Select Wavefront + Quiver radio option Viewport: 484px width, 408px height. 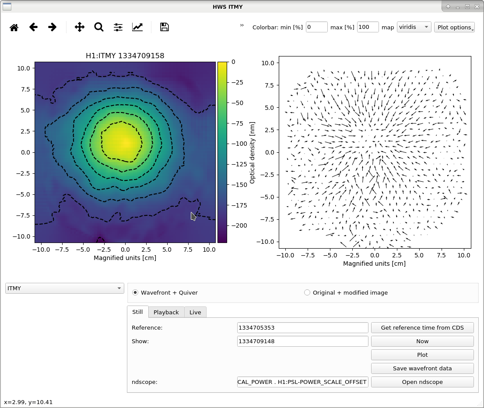[135, 292]
